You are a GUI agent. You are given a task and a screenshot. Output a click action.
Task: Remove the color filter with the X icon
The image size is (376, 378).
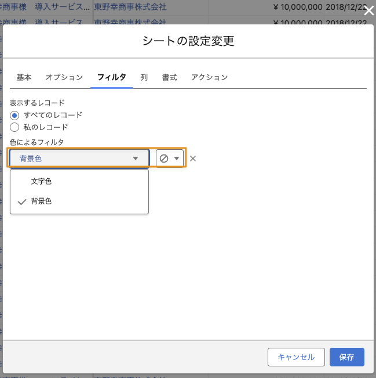coord(193,159)
